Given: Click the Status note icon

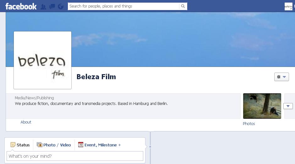Looking at the screenshot, I should coord(13,145).
